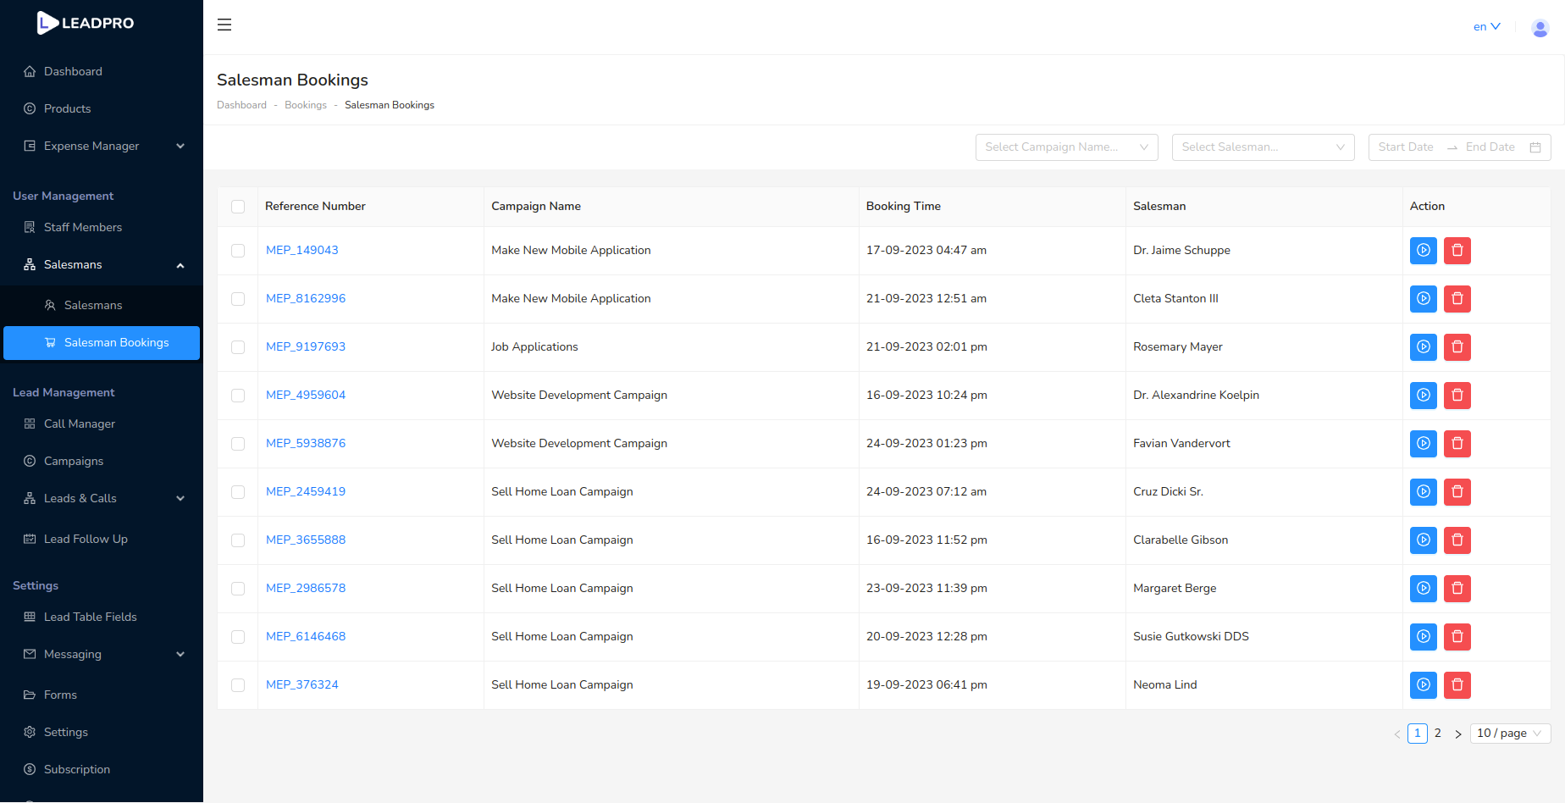The image size is (1565, 803).
Task: Click the user profile avatar icon
Action: [x=1540, y=27]
